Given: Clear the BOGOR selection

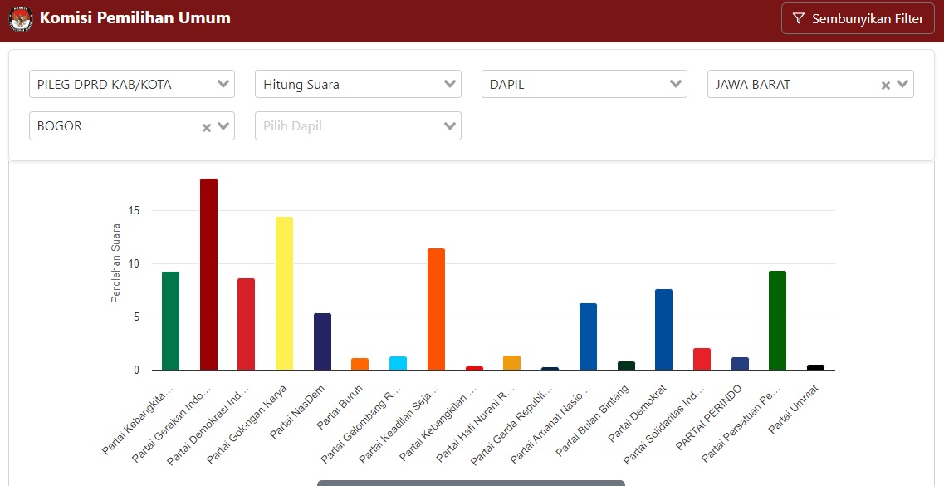Looking at the screenshot, I should pyautogui.click(x=207, y=128).
